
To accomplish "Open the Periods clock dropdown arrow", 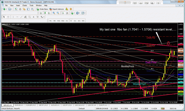I will pyautogui.click(x=80, y=13).
